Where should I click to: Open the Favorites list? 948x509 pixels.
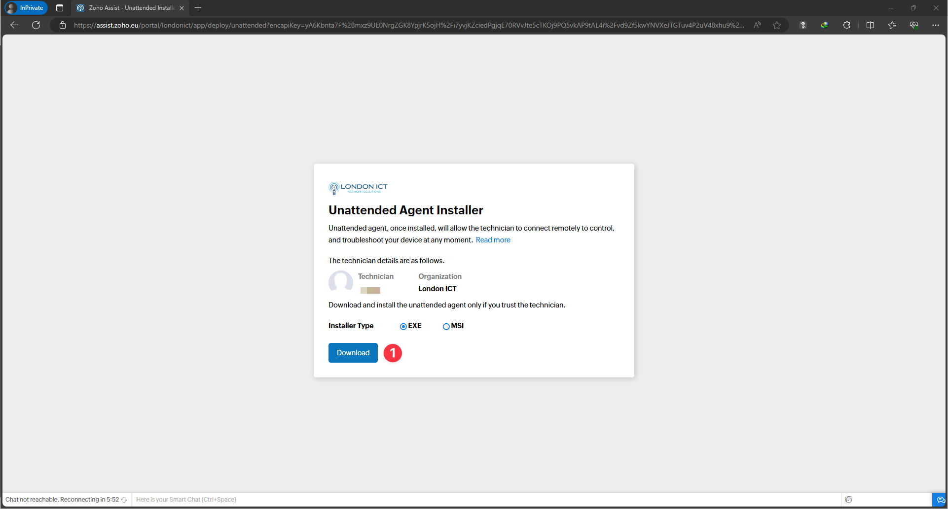[892, 25]
